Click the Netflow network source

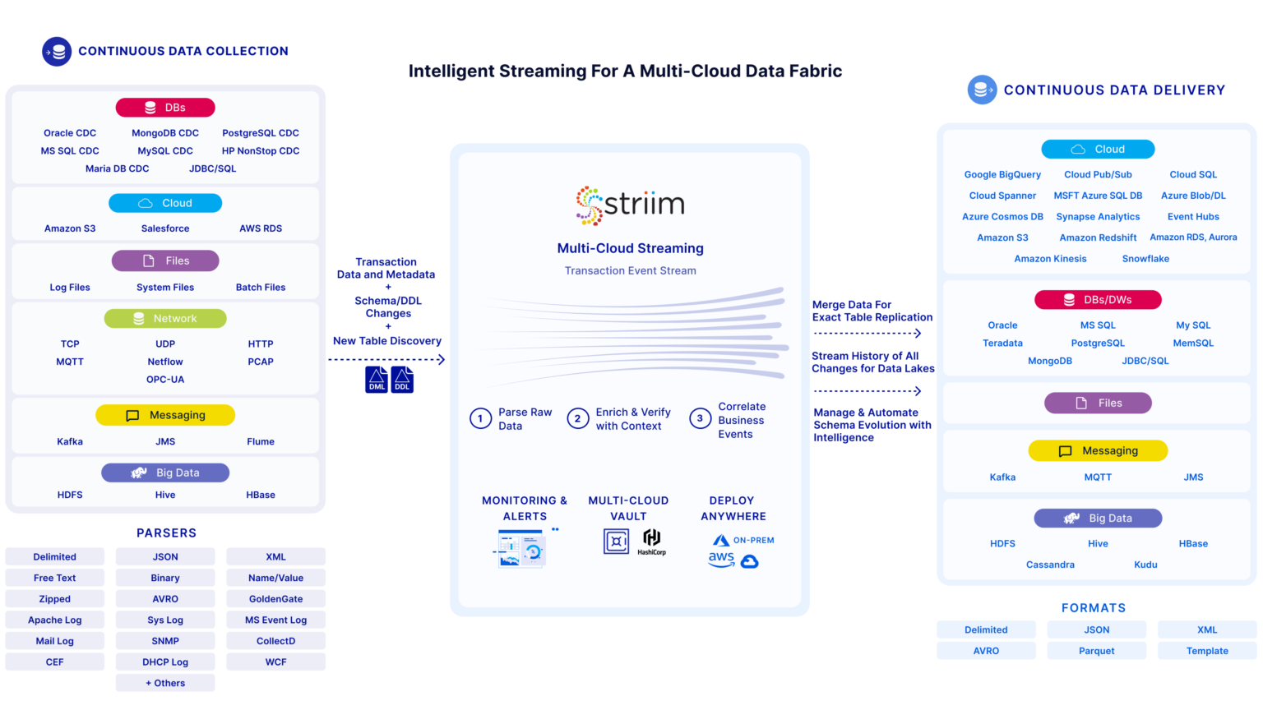165,362
